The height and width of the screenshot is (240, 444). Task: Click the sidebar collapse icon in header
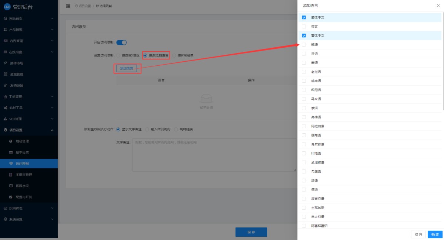pos(68,6)
